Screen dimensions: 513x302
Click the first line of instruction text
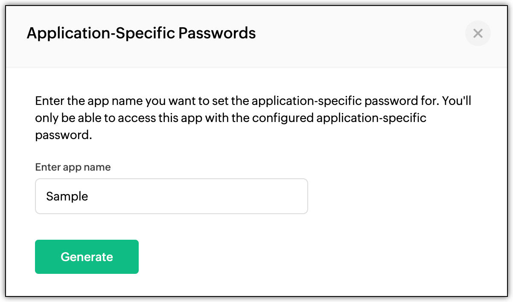pos(253,102)
